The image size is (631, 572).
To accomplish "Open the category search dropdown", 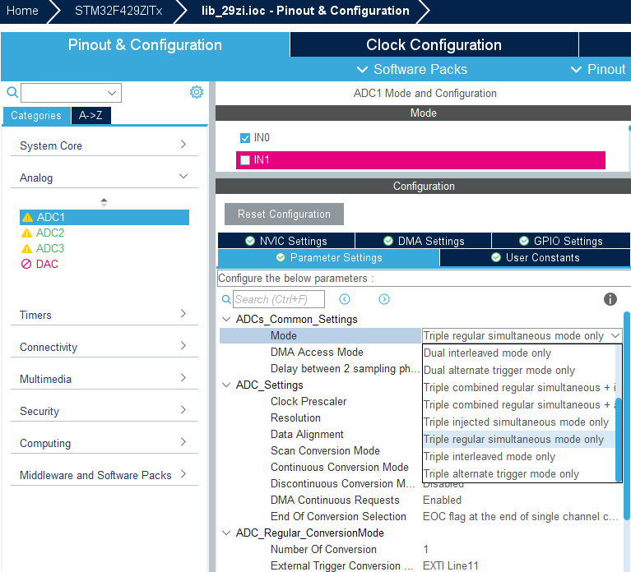I will [x=112, y=93].
